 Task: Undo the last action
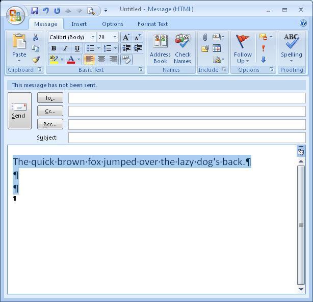point(46,10)
